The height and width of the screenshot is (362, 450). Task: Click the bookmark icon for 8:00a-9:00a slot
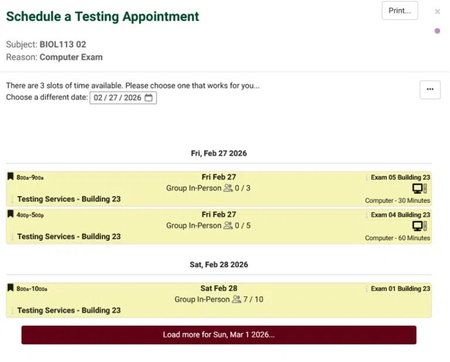coord(11,177)
